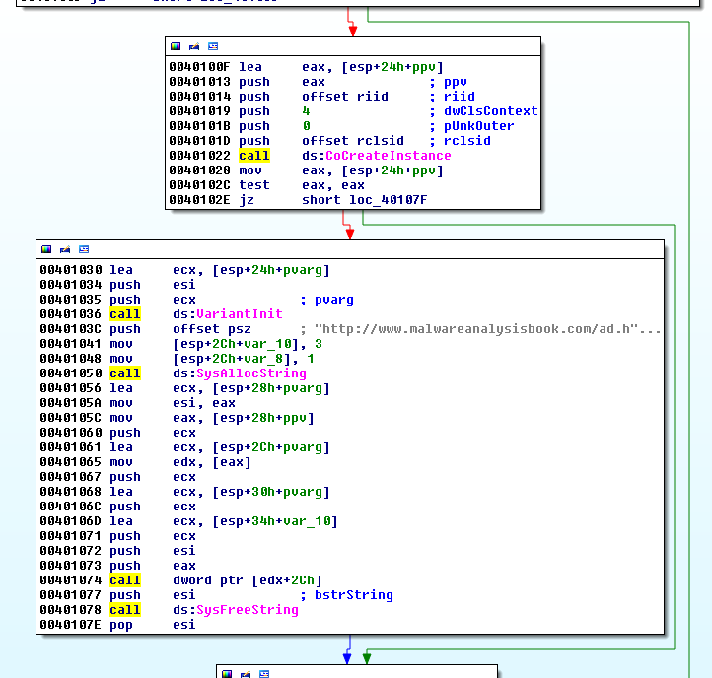This screenshot has width=712, height=678.
Task: Click the node color icon in the bottom block
Action: coord(228,673)
